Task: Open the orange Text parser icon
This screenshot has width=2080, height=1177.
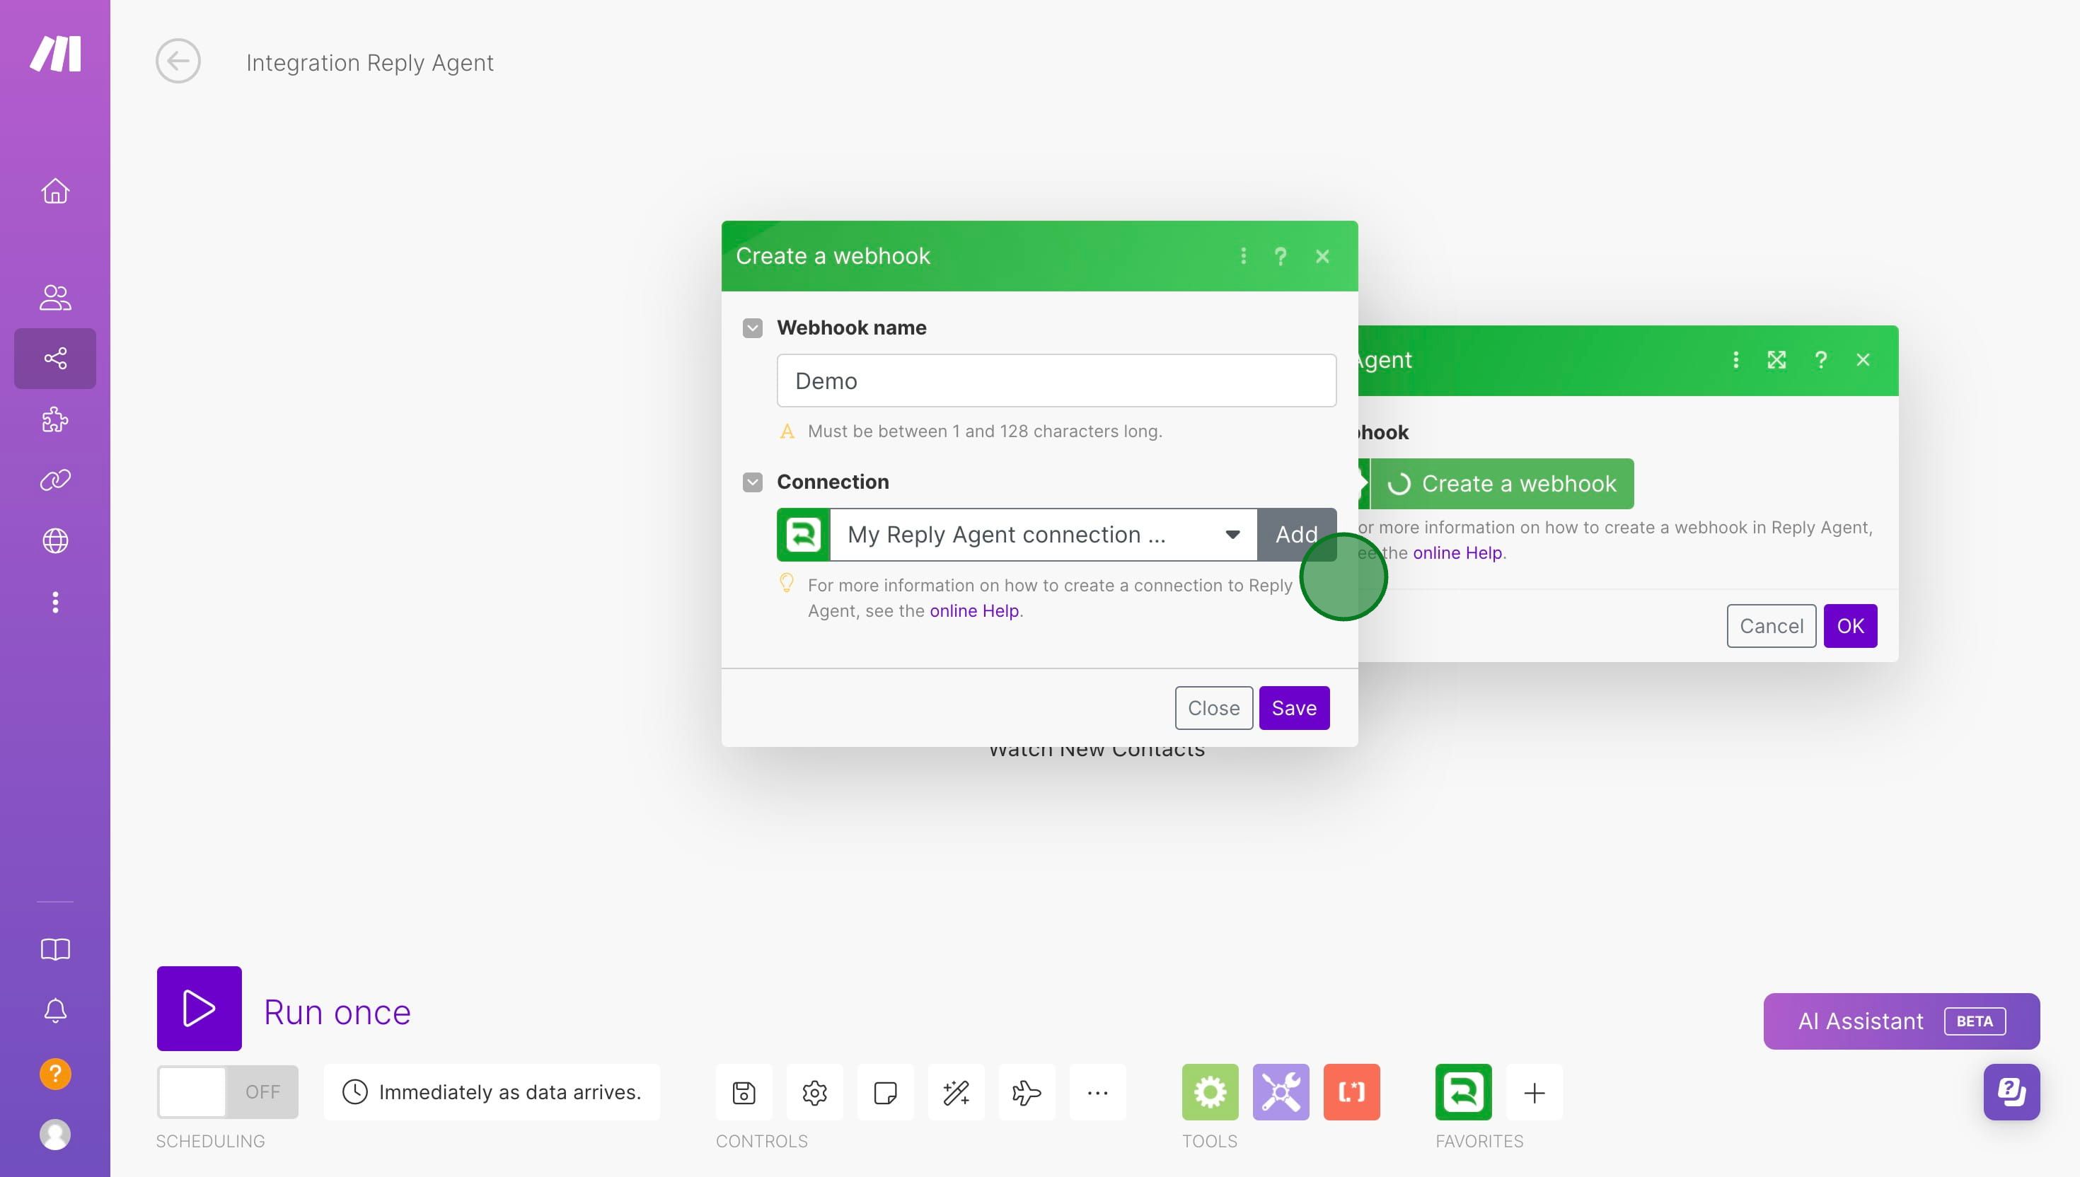Action: pos(1351,1092)
